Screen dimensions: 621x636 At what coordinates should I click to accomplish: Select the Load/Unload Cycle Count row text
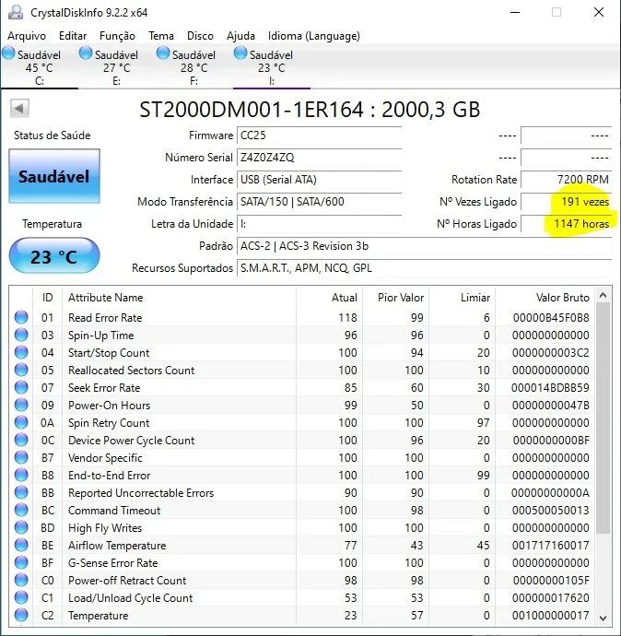(x=131, y=598)
